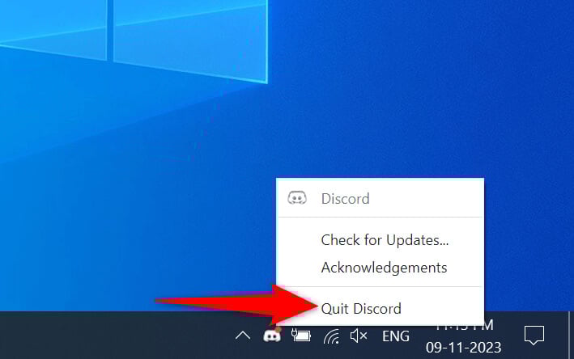The height and width of the screenshot is (359, 574).
Task: Click the greyed-out Discord title entry
Action: pos(345,198)
